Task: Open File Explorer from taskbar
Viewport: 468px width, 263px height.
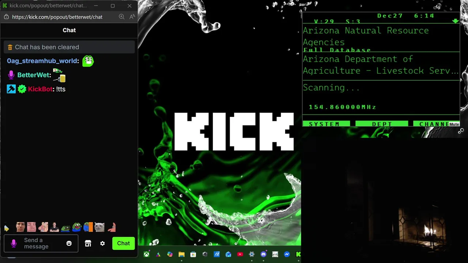Action: coord(181,254)
